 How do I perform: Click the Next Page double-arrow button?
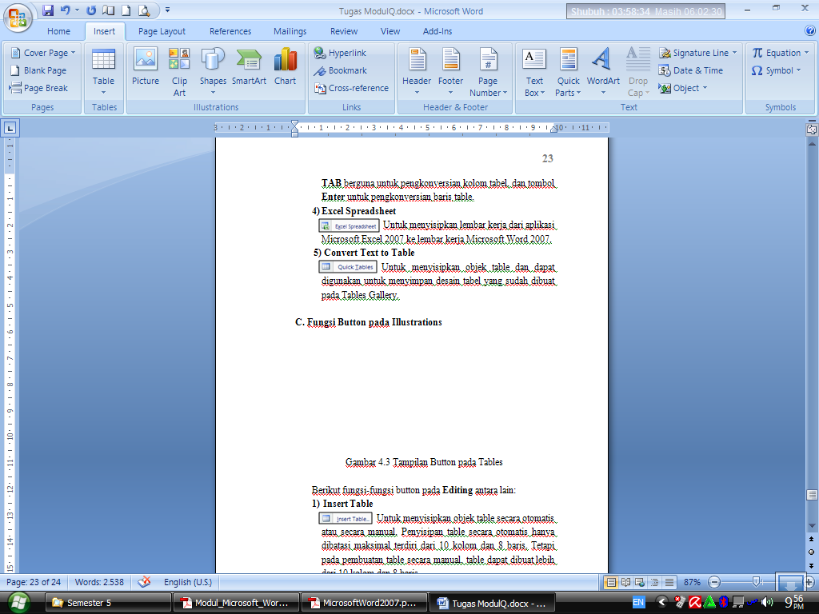[811, 565]
